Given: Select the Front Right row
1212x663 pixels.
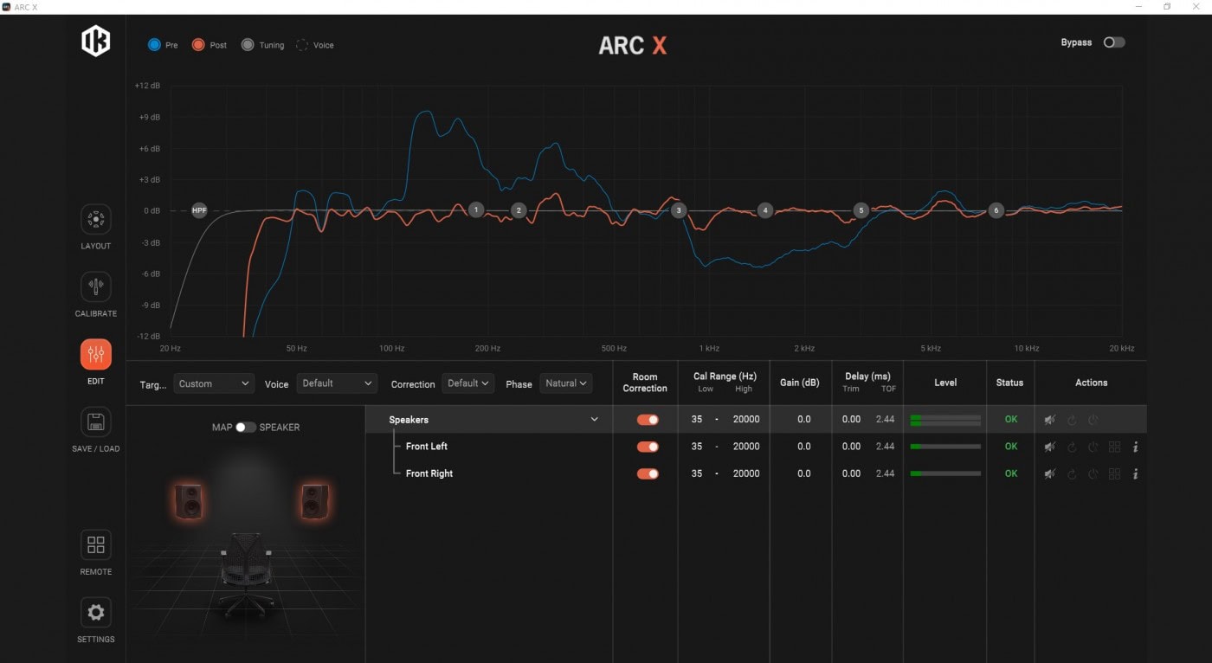Looking at the screenshot, I should click(429, 473).
